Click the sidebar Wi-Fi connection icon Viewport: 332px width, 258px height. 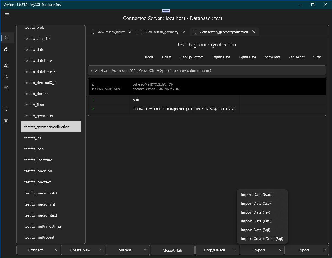pos(6,110)
